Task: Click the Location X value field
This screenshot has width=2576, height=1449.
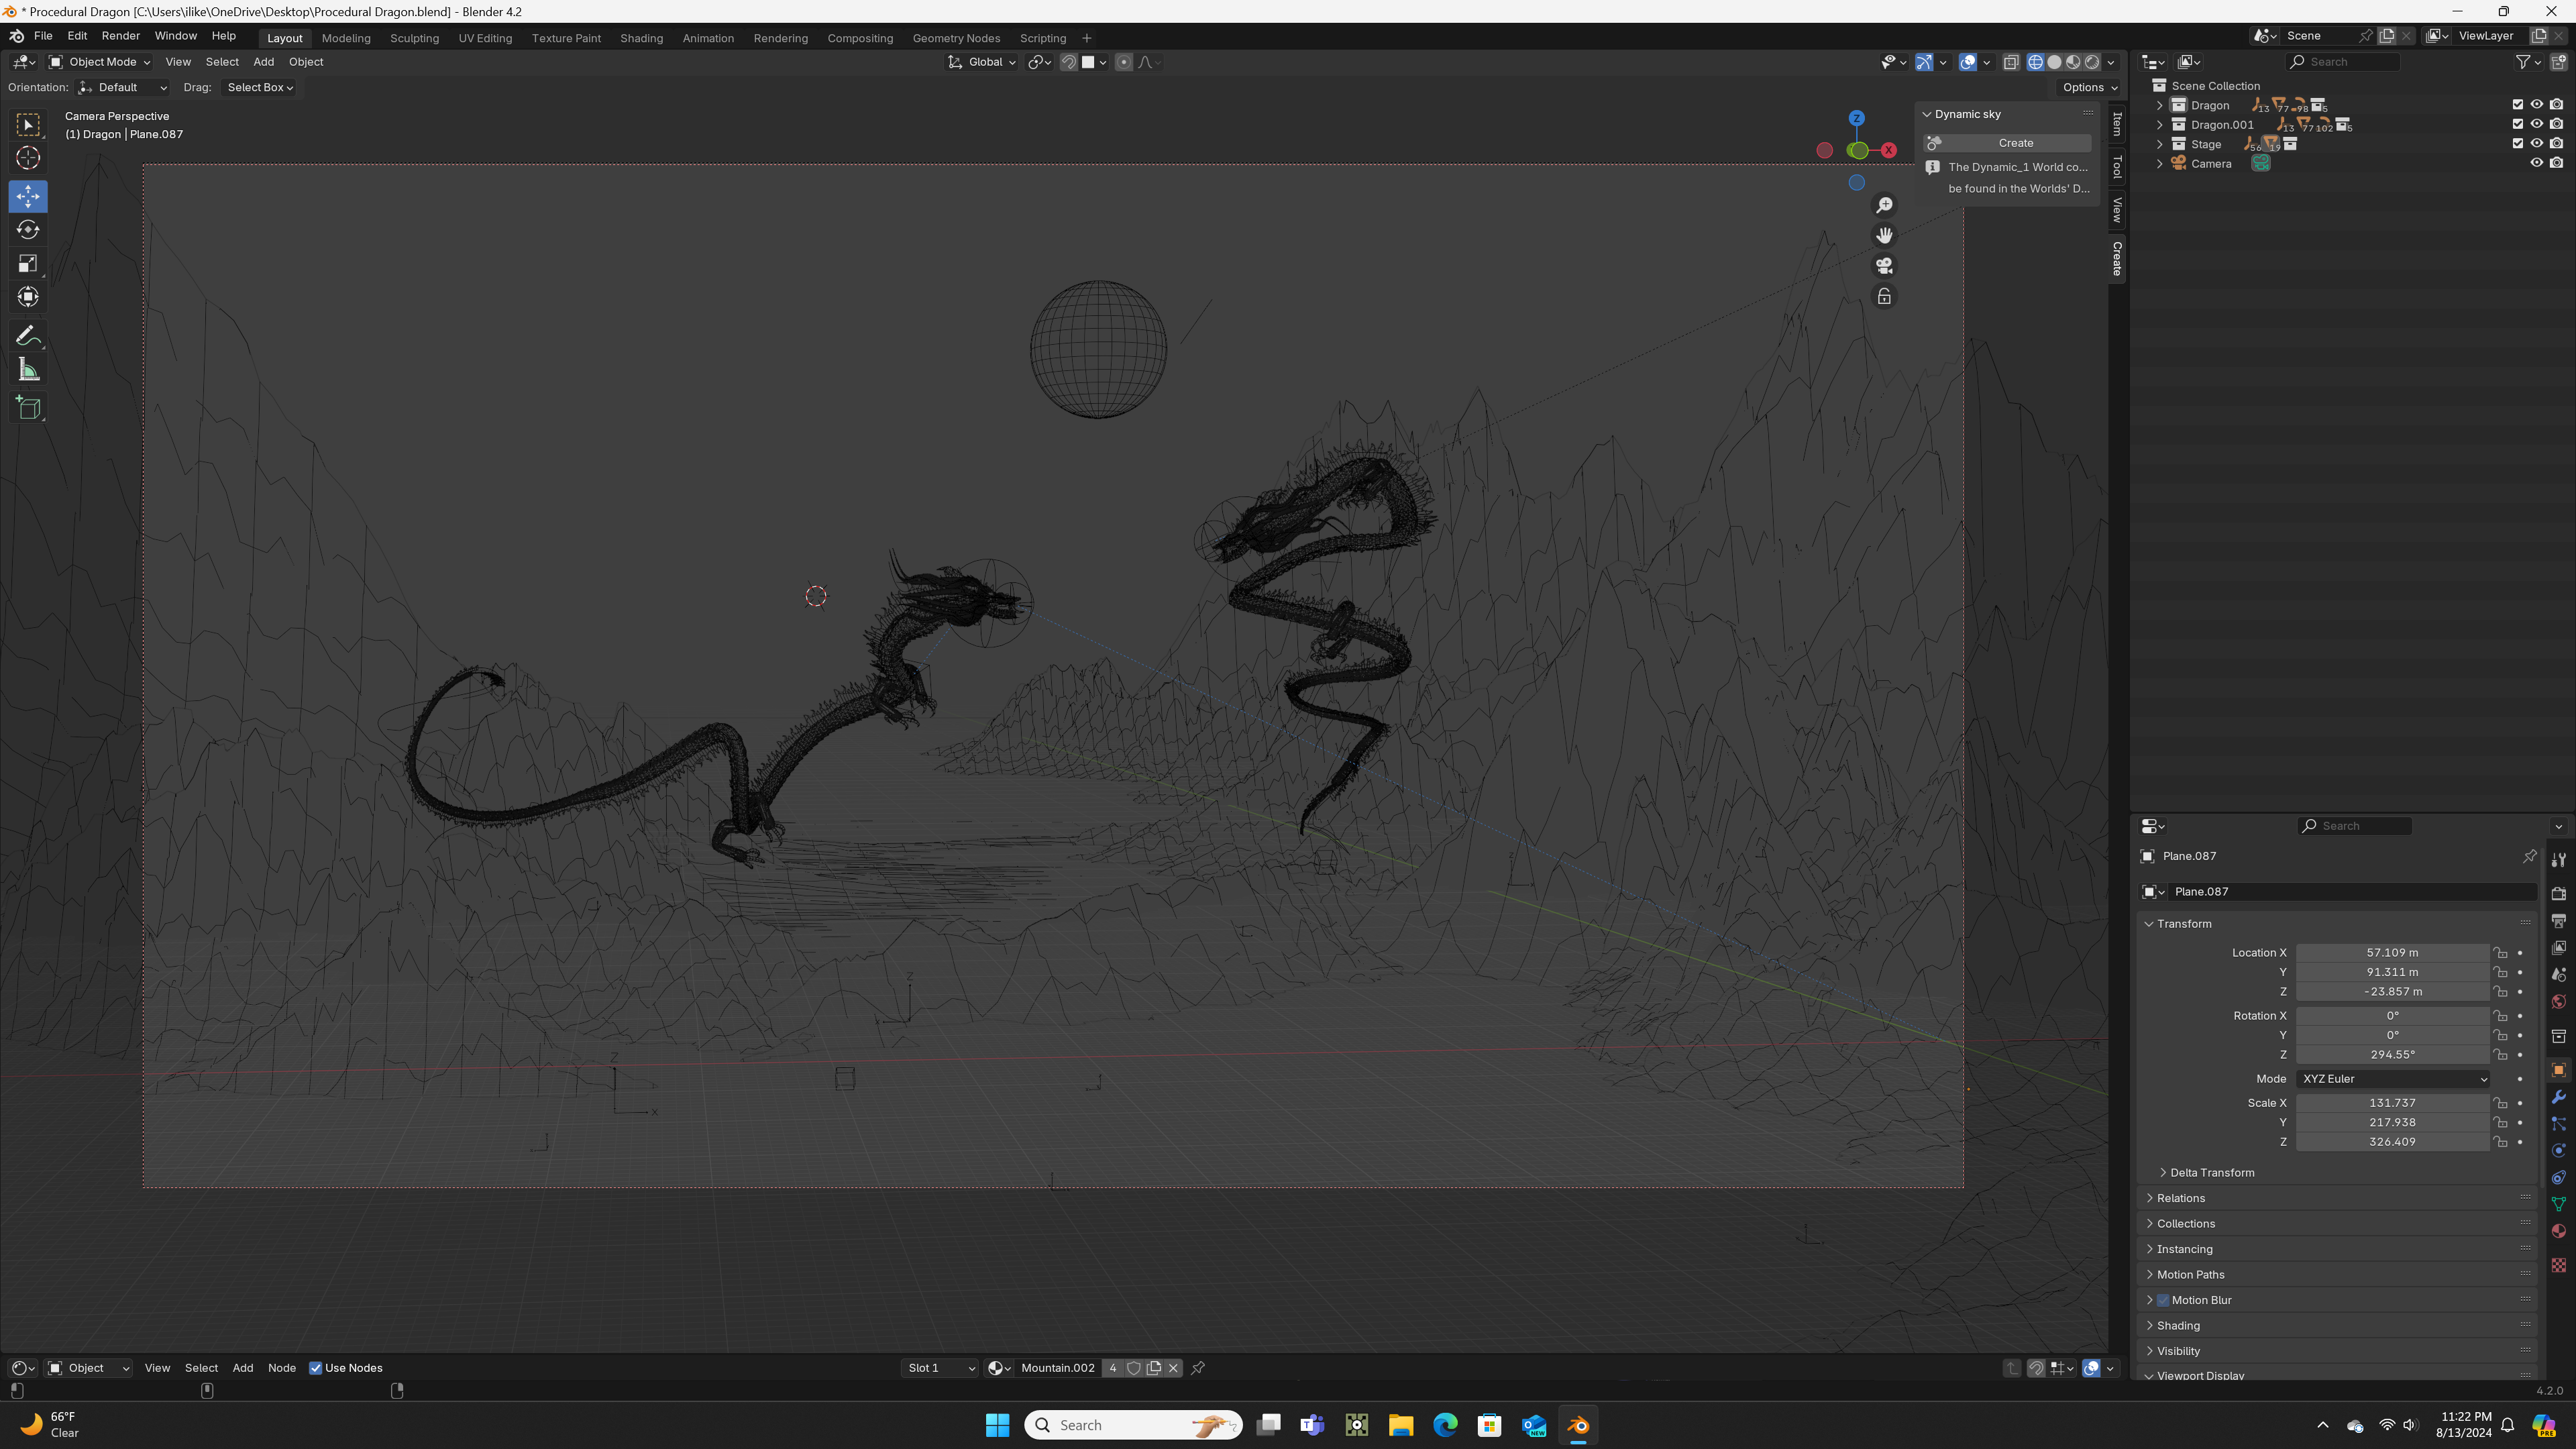Action: point(2392,953)
